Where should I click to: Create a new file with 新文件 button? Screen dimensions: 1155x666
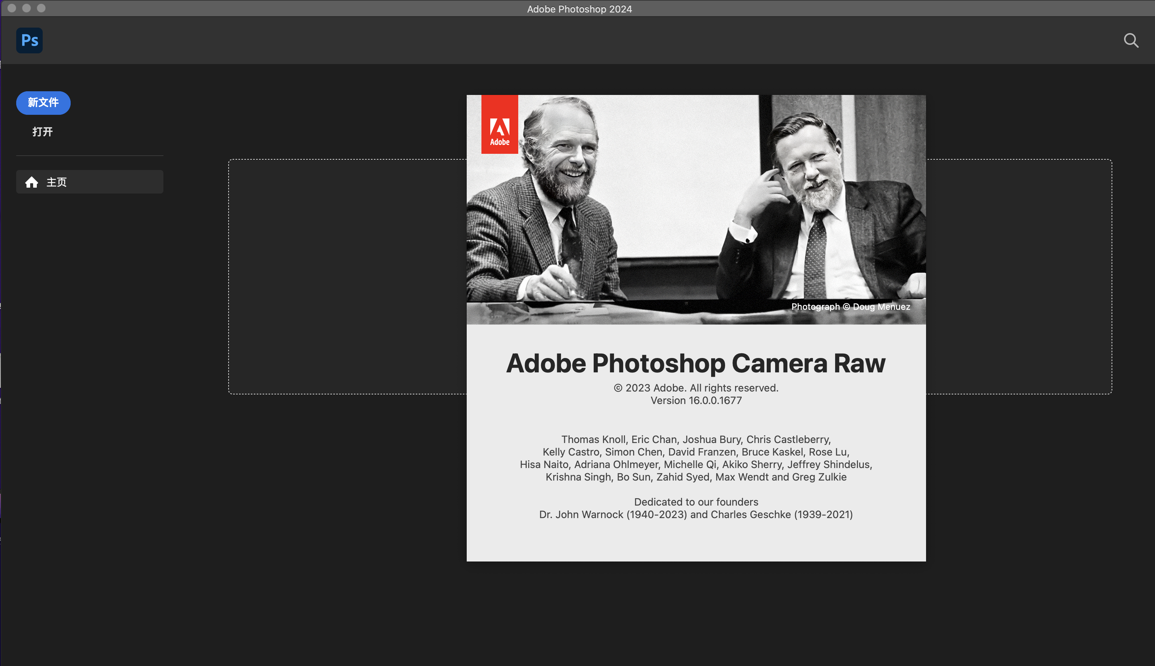click(x=43, y=102)
